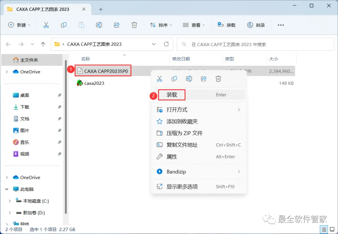The height and width of the screenshot is (234, 338).
Task: Click the toolbar Delete trash icon
Action: 134,25
